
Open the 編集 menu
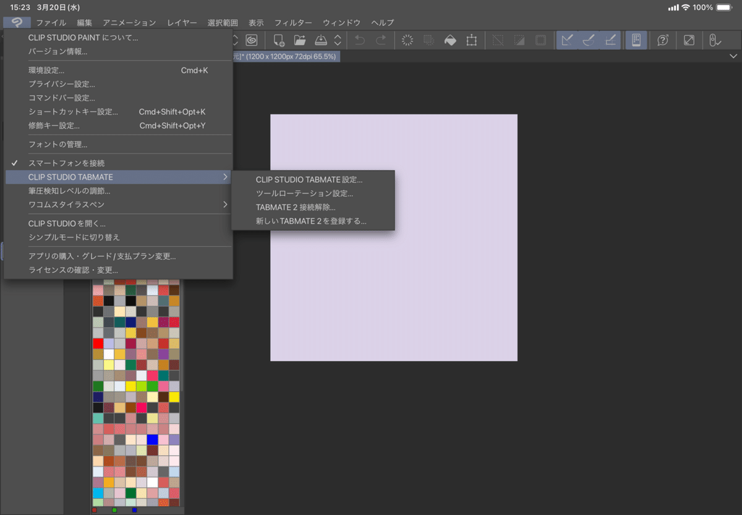[85, 23]
